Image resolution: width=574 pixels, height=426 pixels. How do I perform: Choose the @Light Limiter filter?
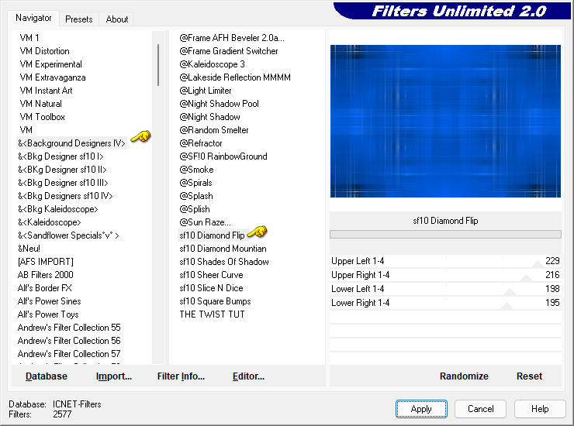click(x=206, y=91)
